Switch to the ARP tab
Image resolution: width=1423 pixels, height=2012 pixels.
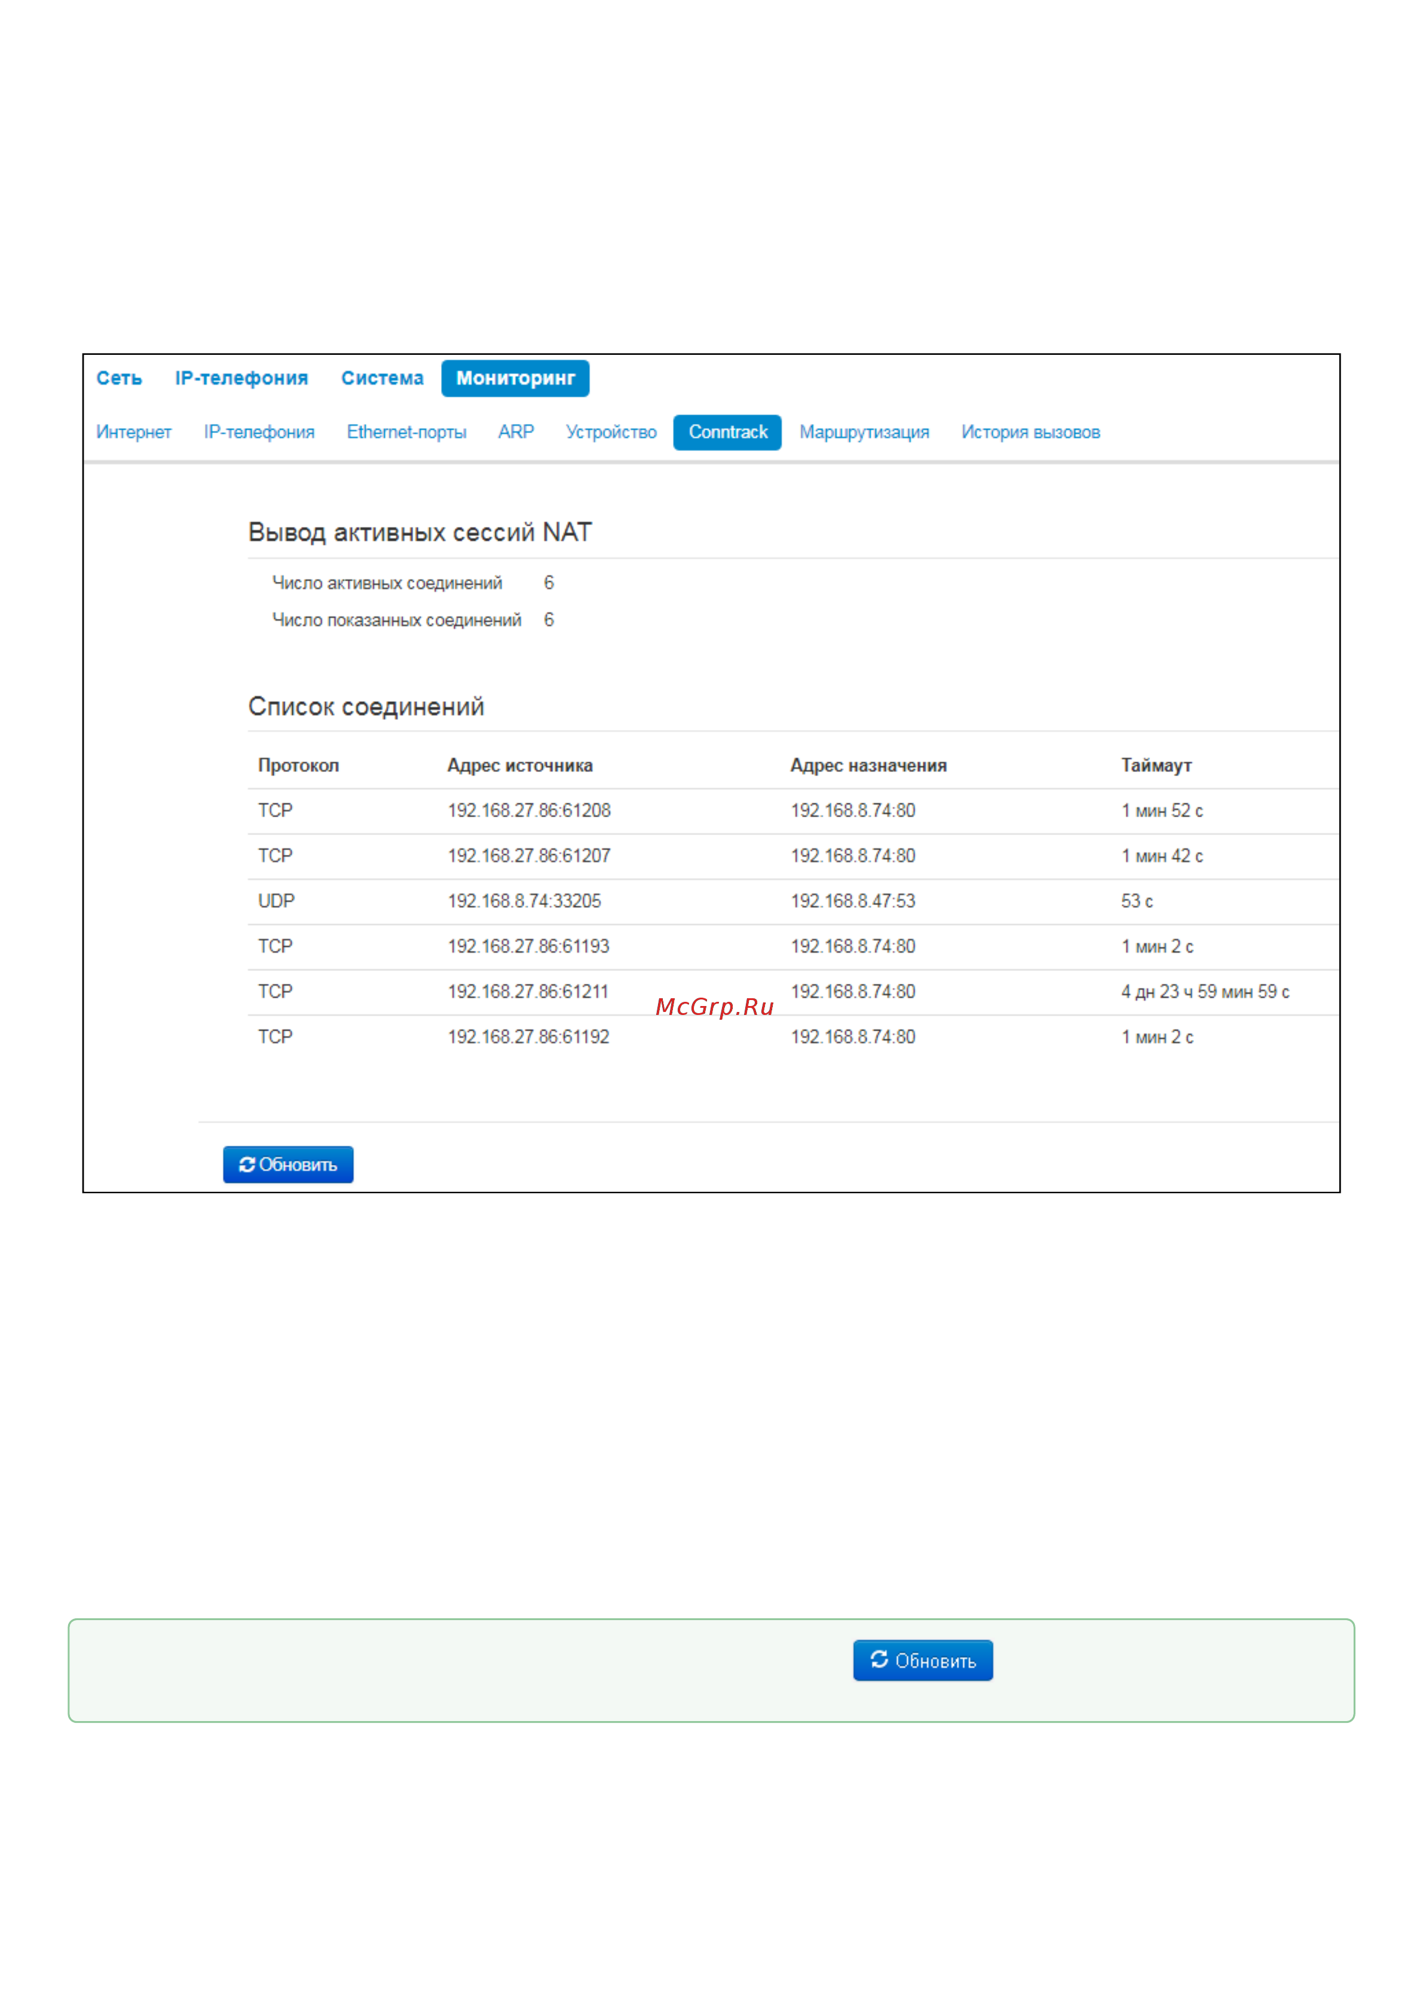516,432
